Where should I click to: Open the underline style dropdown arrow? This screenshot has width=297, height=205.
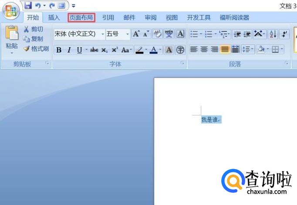pyautogui.click(x=87, y=50)
